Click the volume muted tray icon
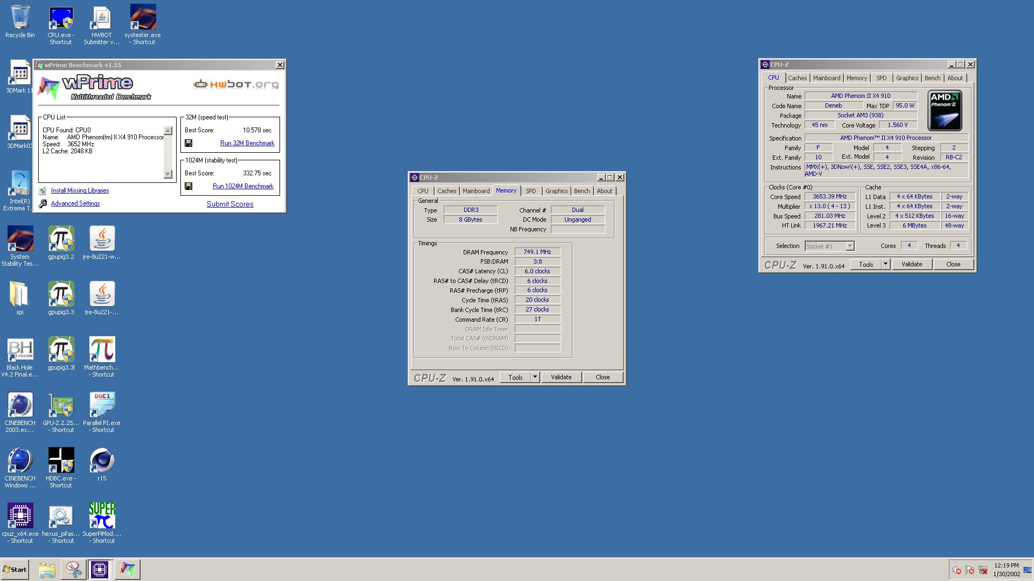The image size is (1034, 581). point(957,570)
